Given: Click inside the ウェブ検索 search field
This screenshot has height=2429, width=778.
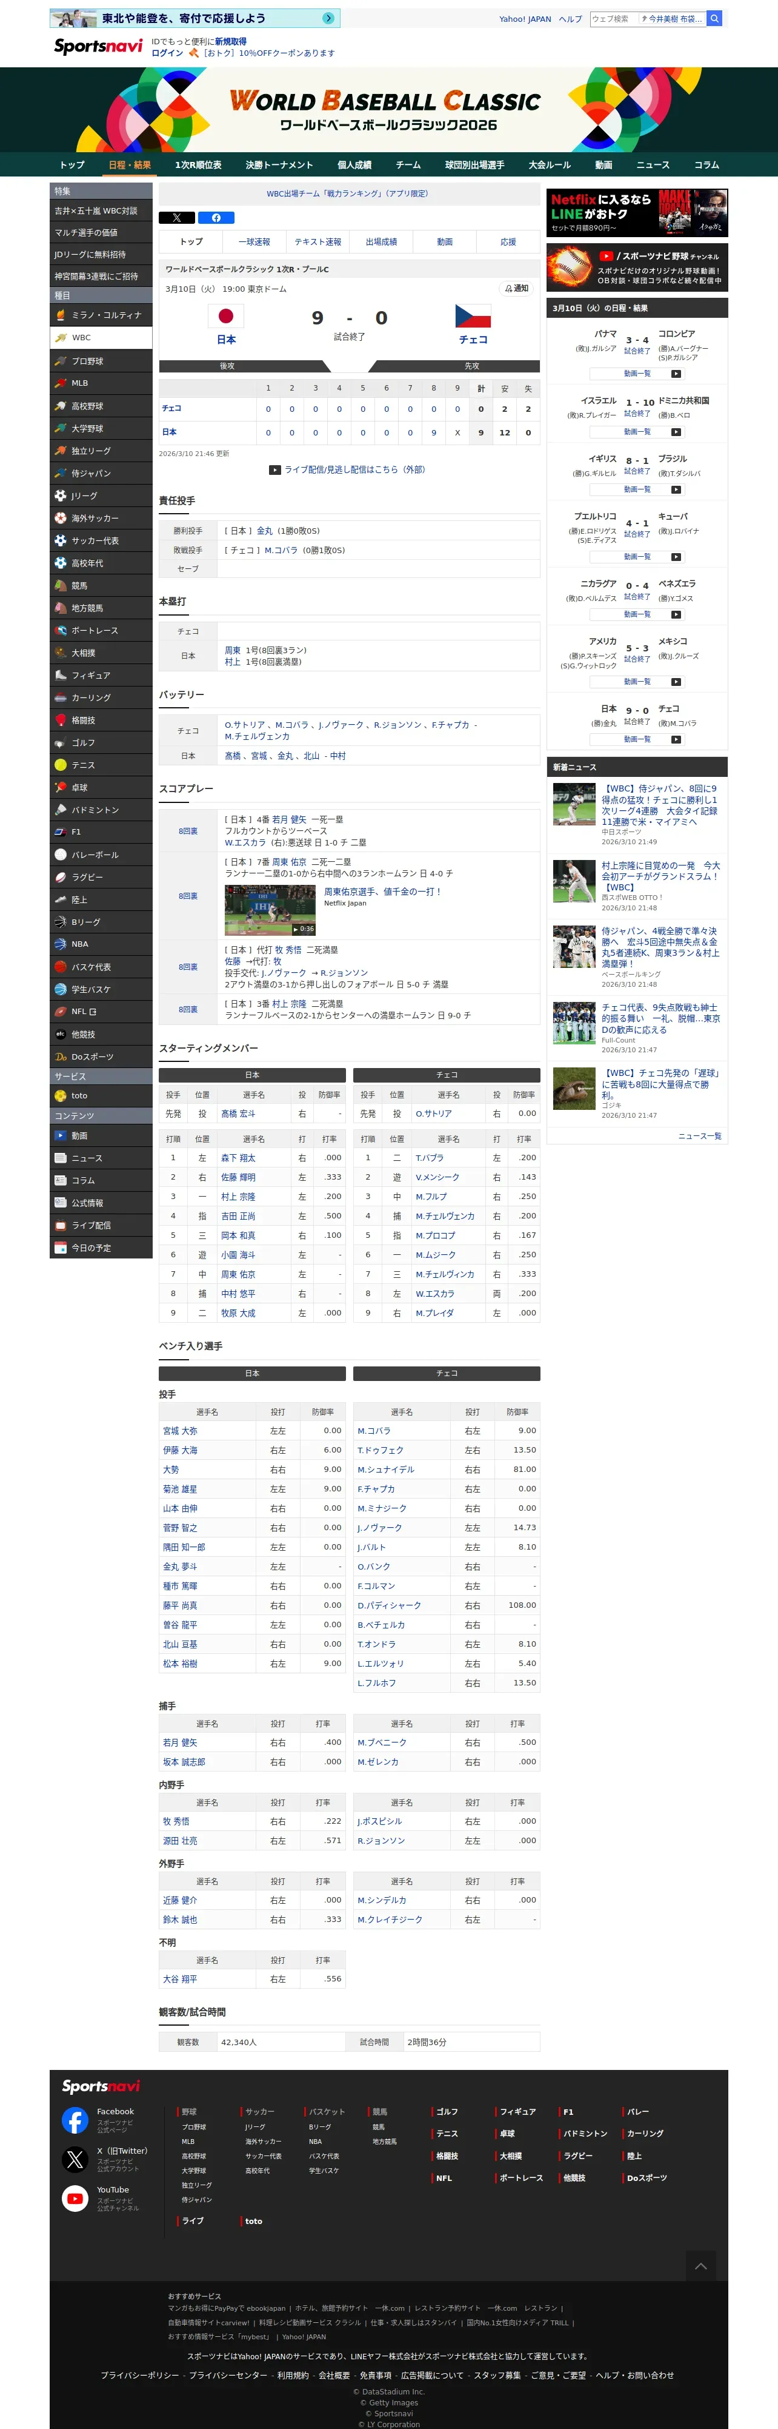Looking at the screenshot, I should click(613, 19).
